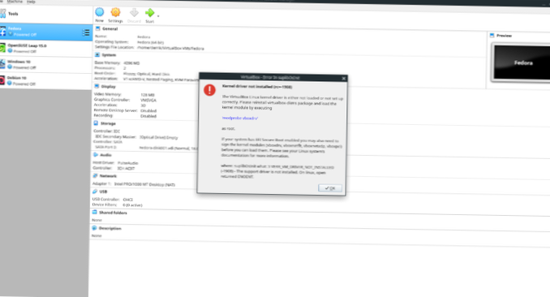This screenshot has height=297, width=550.
Task: Close the VirtualBox error dialog
Action: click(x=344, y=78)
